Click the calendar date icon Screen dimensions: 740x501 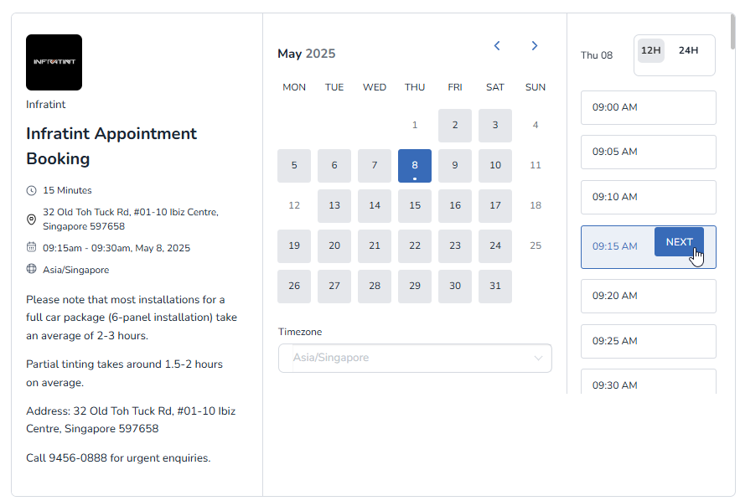click(31, 247)
